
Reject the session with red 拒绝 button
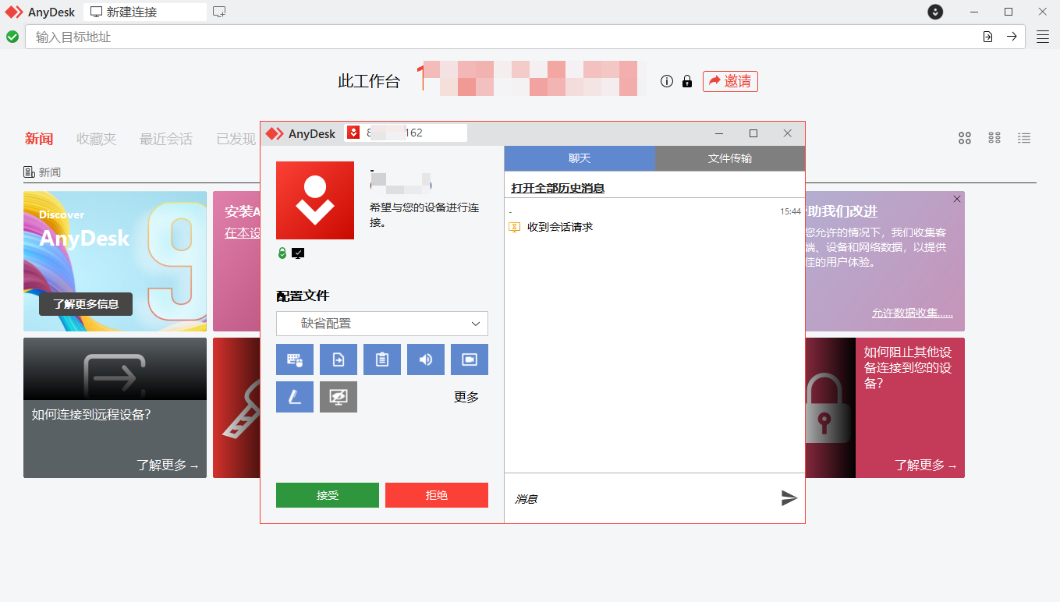(437, 495)
